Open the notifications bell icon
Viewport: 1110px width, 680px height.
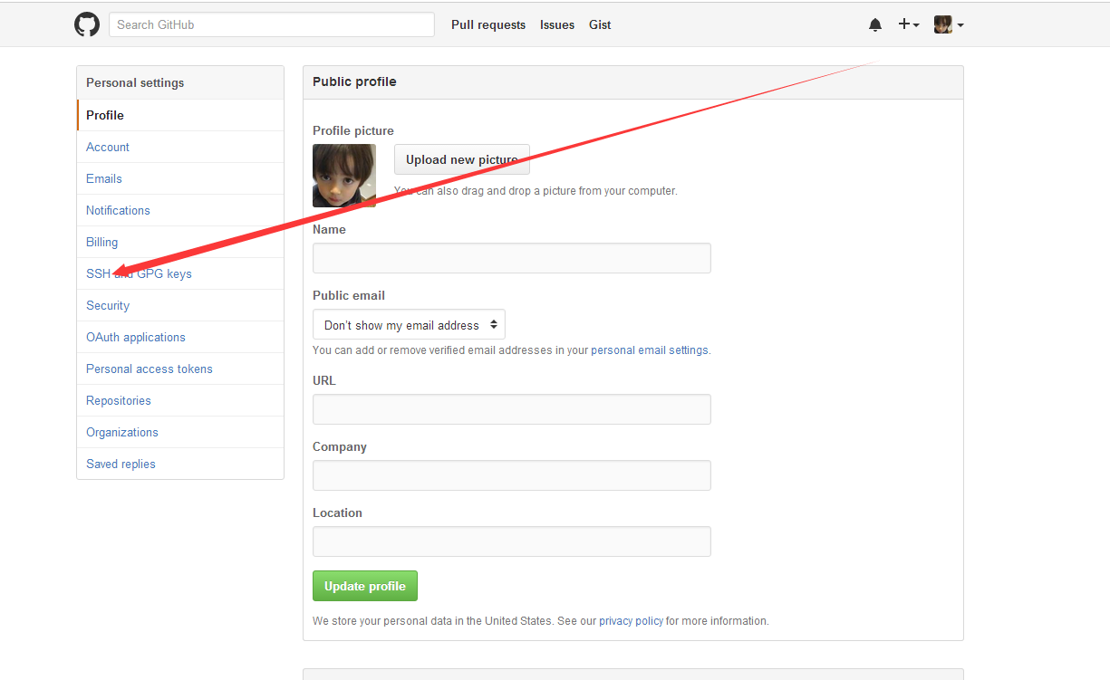click(x=875, y=24)
